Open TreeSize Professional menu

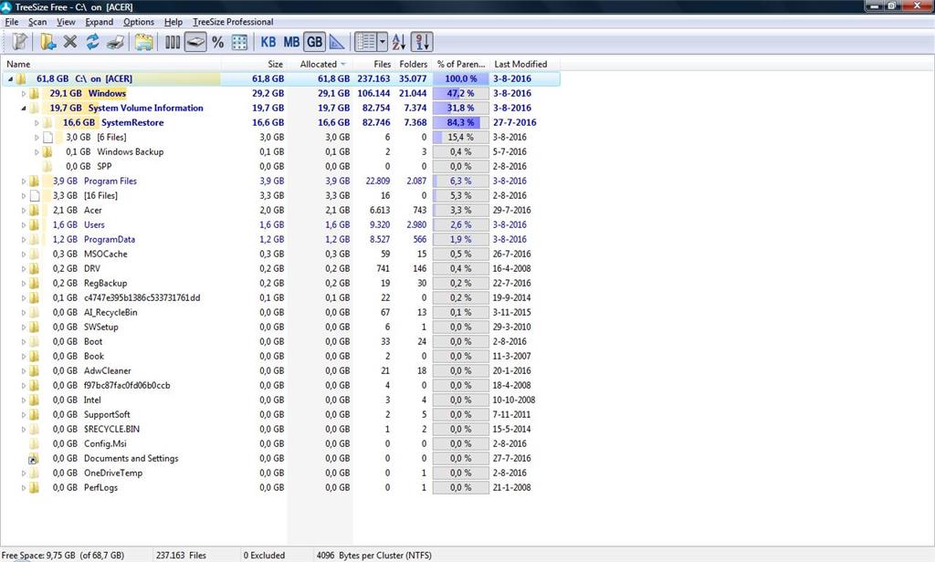(233, 22)
